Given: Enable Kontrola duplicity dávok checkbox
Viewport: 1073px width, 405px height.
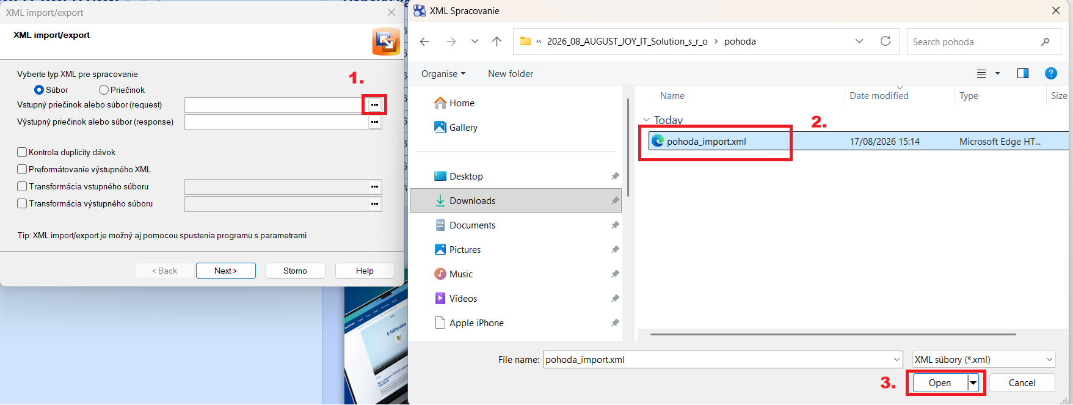Looking at the screenshot, I should pyautogui.click(x=22, y=152).
